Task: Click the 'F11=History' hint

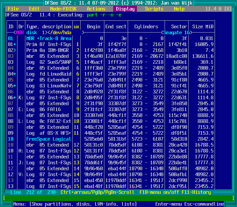Action: 196,192
